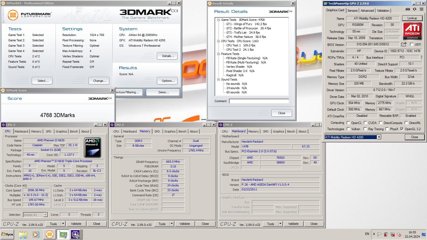Collapse the CPU Tests tree node
The image size is (427, 240).
(x=219, y=41)
